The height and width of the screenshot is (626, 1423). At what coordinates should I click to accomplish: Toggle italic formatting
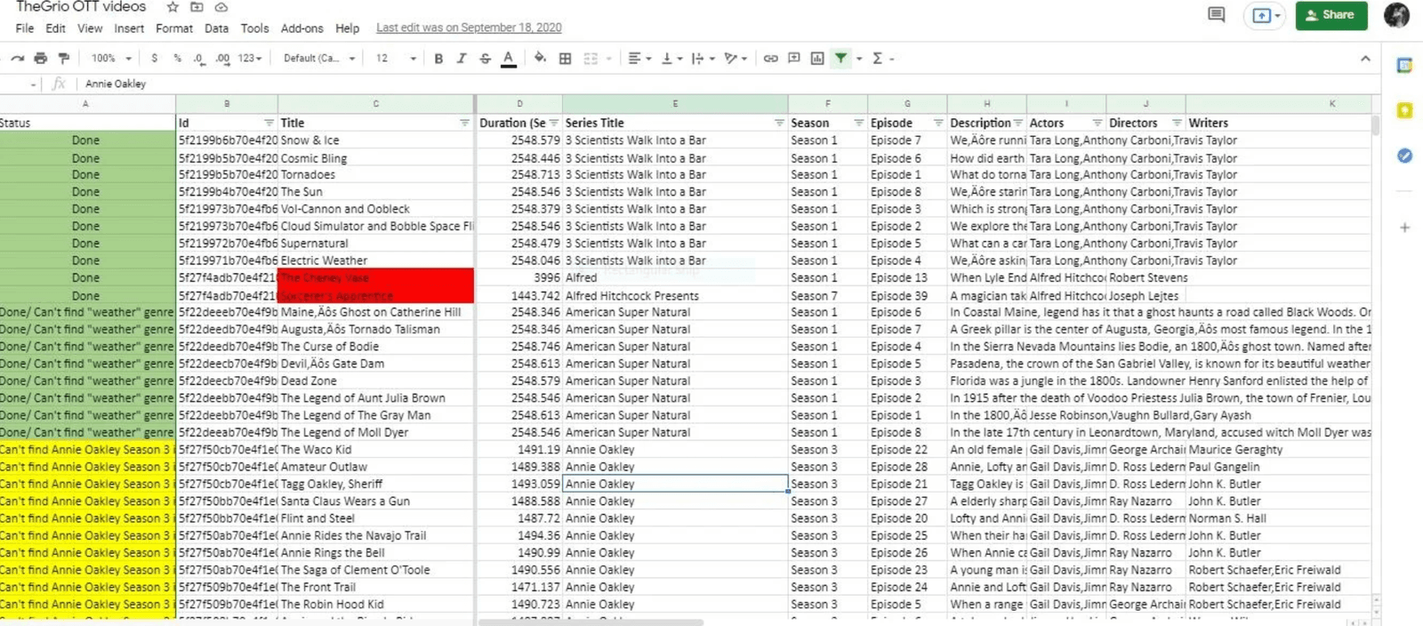point(462,59)
